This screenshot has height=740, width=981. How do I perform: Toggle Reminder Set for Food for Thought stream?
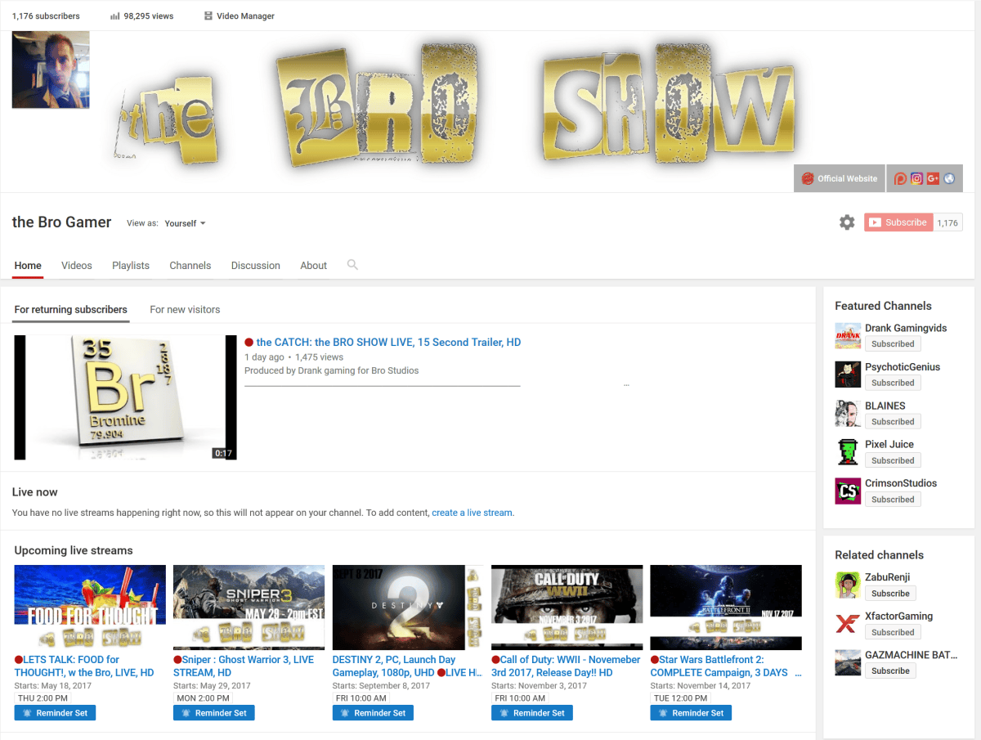[x=55, y=713]
